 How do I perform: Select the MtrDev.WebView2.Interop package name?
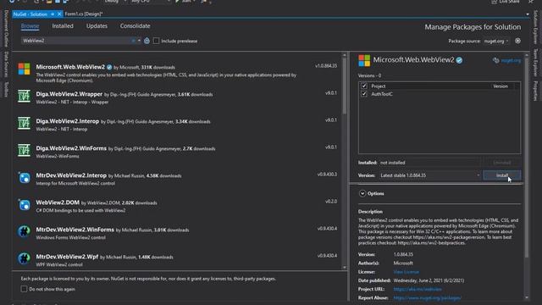71,175
